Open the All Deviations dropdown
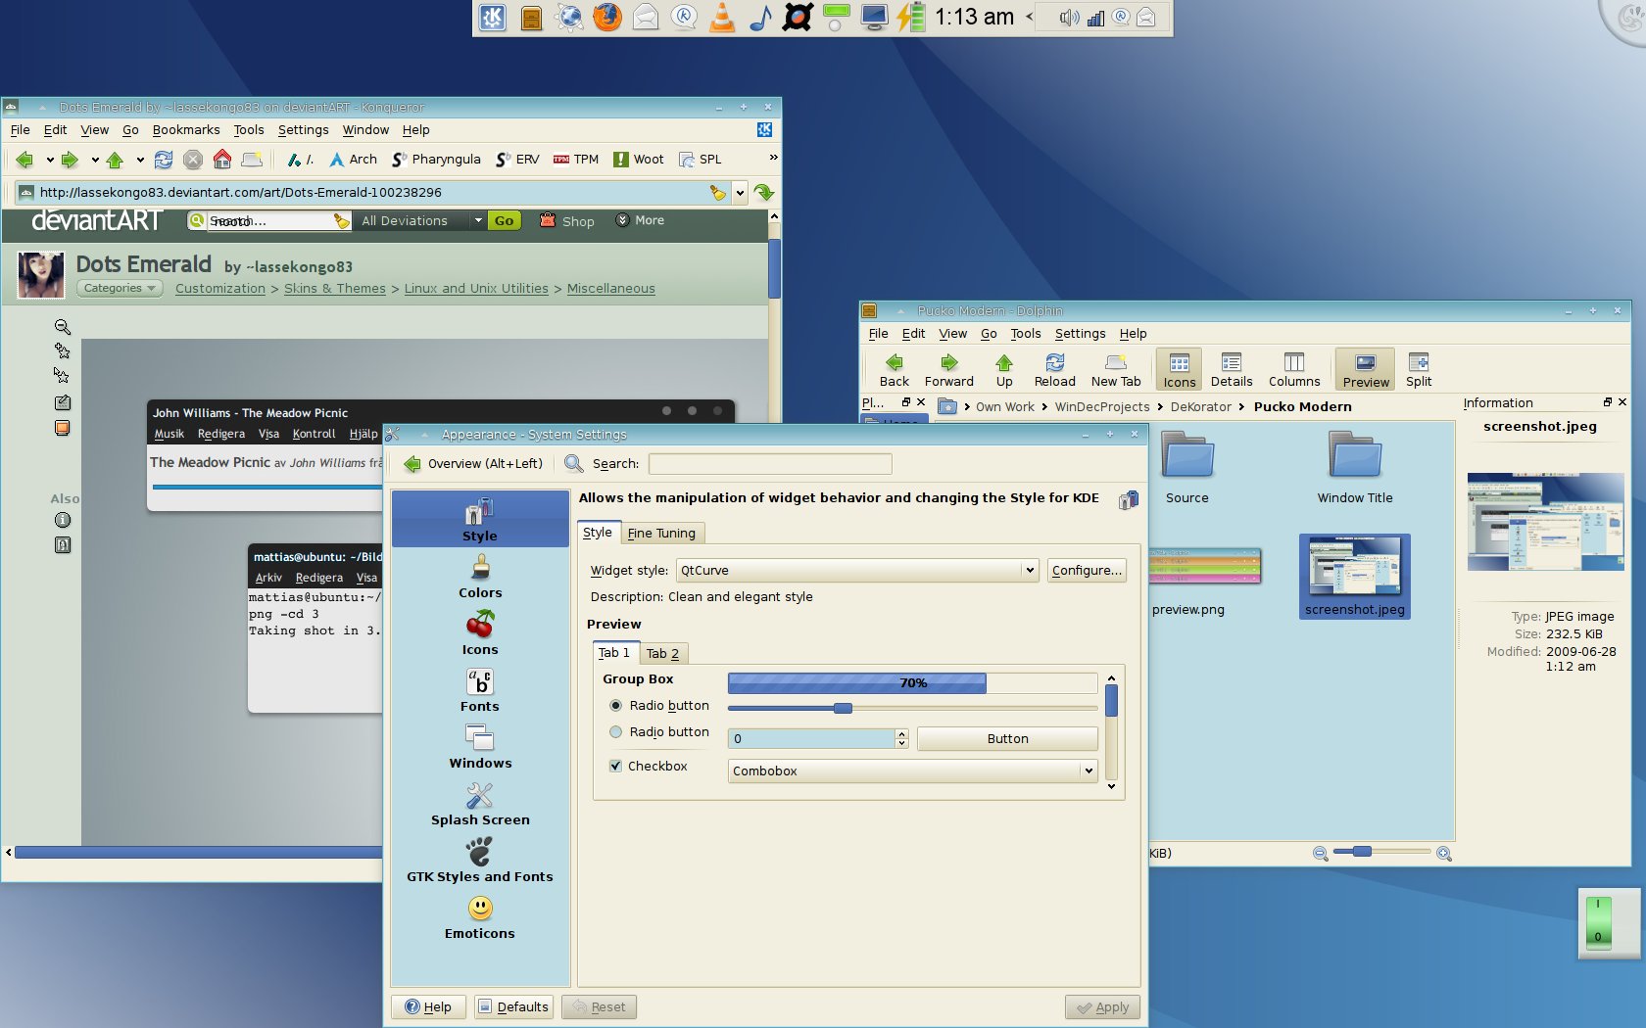The image size is (1646, 1028). (421, 220)
